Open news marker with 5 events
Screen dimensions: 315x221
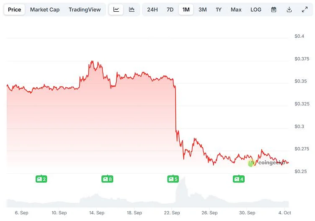point(173,179)
